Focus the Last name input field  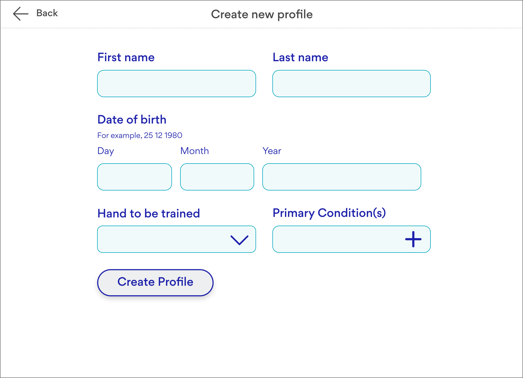351,84
